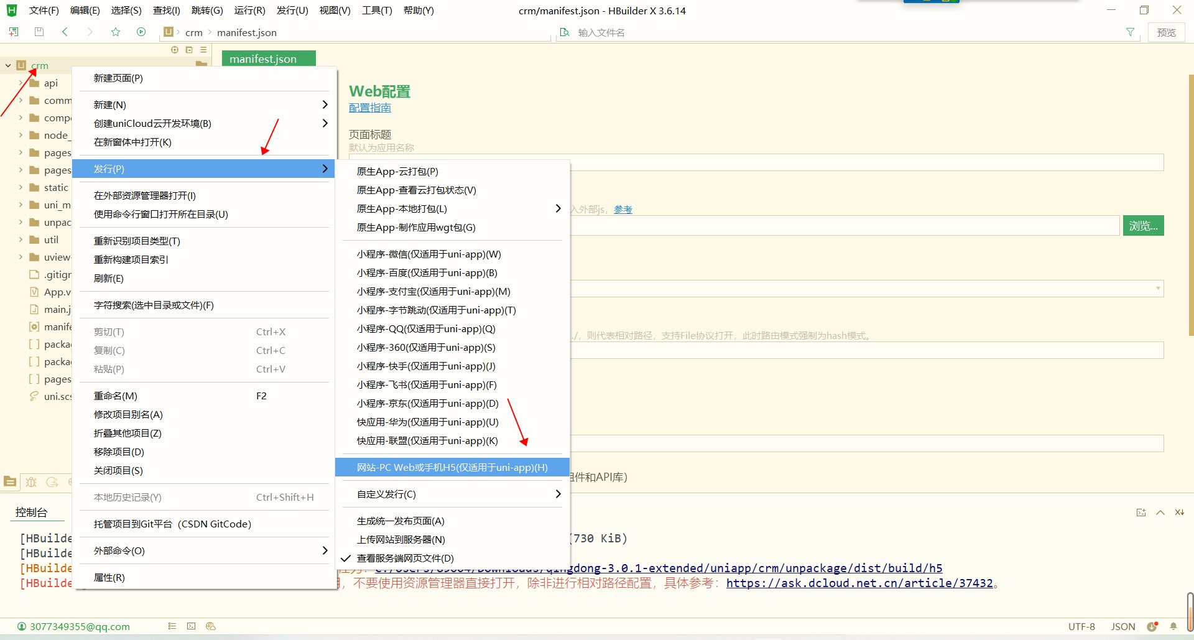Click the outline list icon in status bar

(x=172, y=626)
